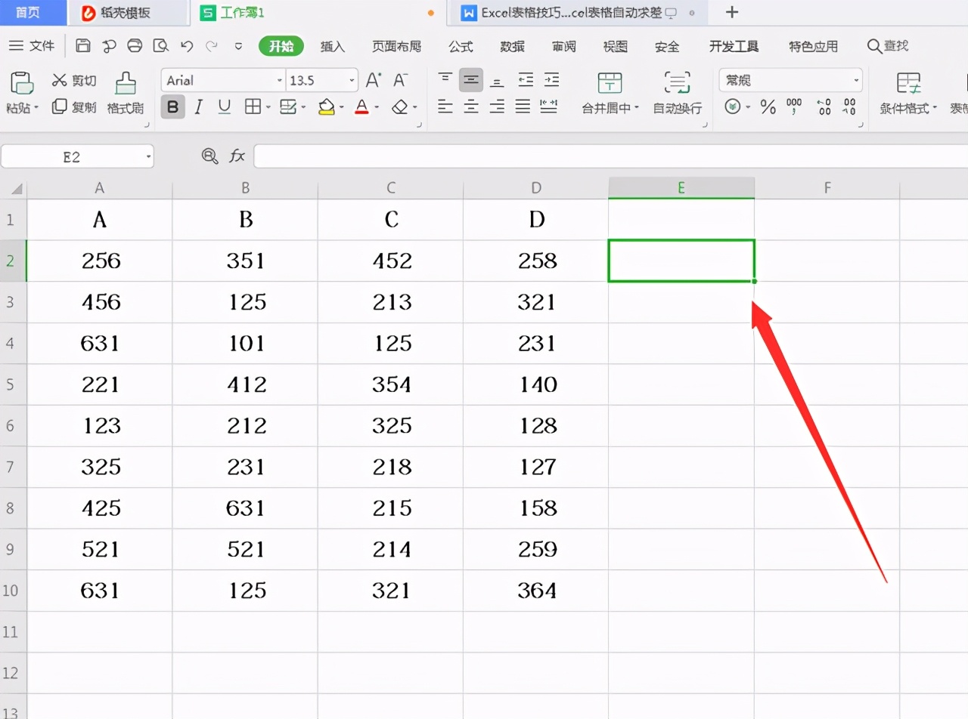Click inside the formula bar
The width and height of the screenshot is (968, 719).
529,156
